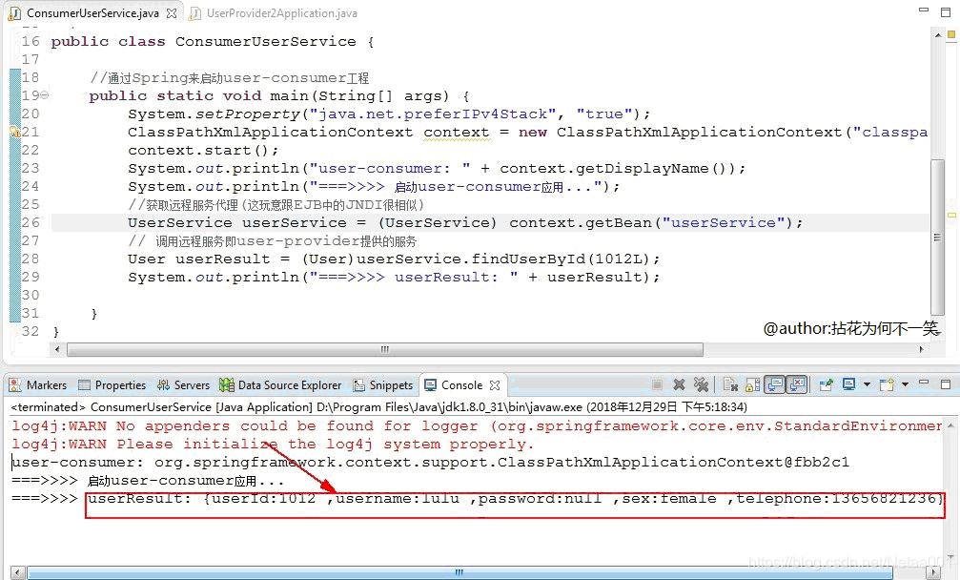Screen dimensions: 960x580
Task: Click the editor vertical scrollbar thumb
Action: pos(937,237)
